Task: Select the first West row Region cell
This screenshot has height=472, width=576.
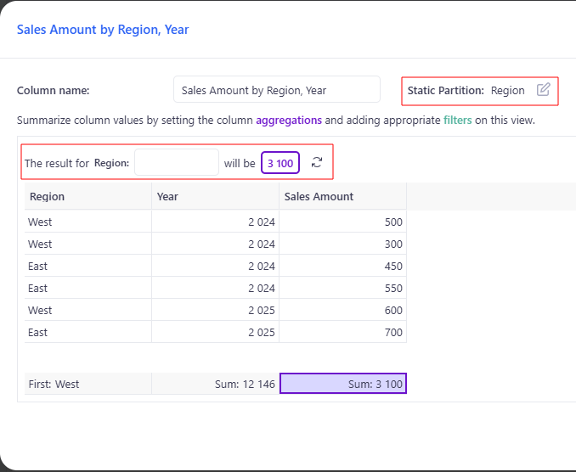Action: (x=88, y=222)
